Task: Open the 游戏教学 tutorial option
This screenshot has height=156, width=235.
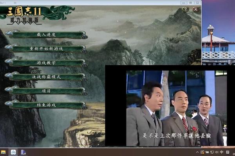Action: click(46, 63)
